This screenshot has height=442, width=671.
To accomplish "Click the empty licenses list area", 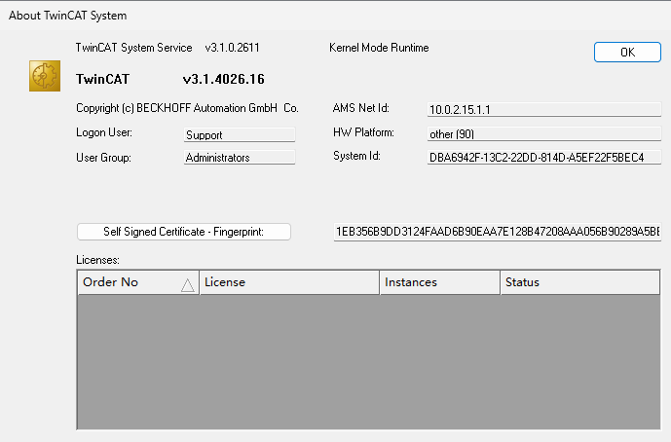I will pos(368,360).
